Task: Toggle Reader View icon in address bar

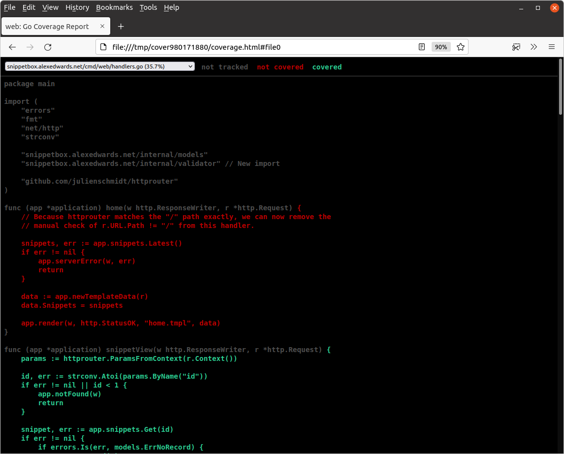Action: coord(422,47)
